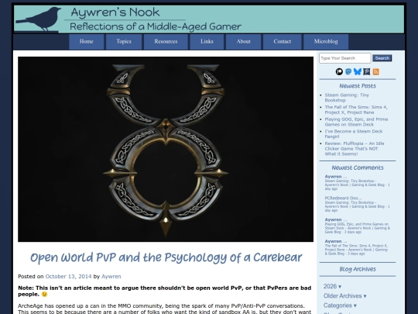
Task: Open the dark square P social icon
Action: 367,71
